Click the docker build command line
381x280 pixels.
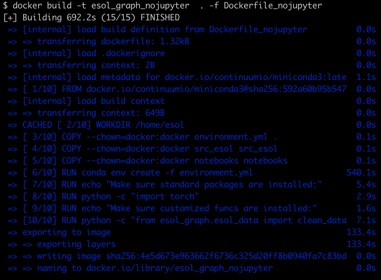(162, 6)
